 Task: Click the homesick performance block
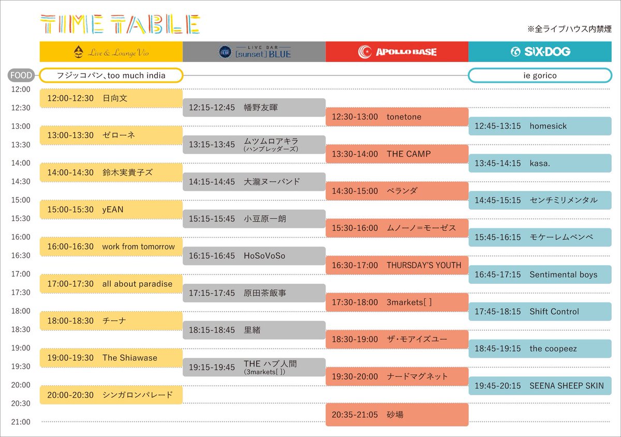tap(540, 126)
